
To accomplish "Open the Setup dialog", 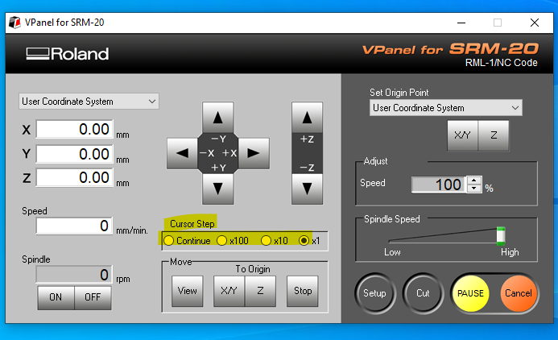I will pyautogui.click(x=374, y=293).
